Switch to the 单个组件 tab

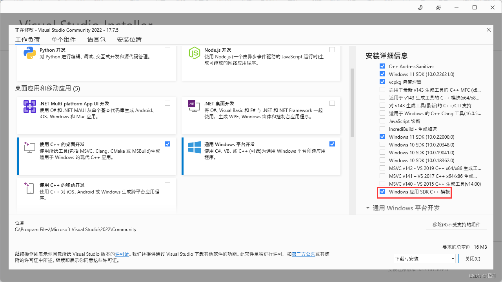[64, 40]
